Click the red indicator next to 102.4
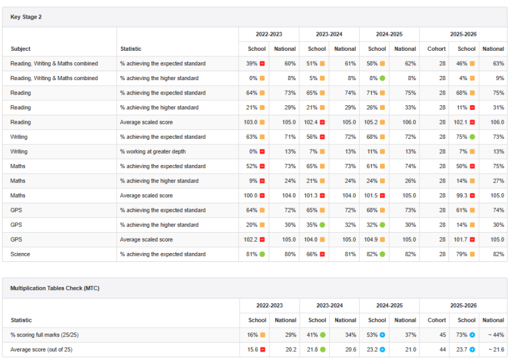This screenshot has height=363, width=518. pos(323,123)
